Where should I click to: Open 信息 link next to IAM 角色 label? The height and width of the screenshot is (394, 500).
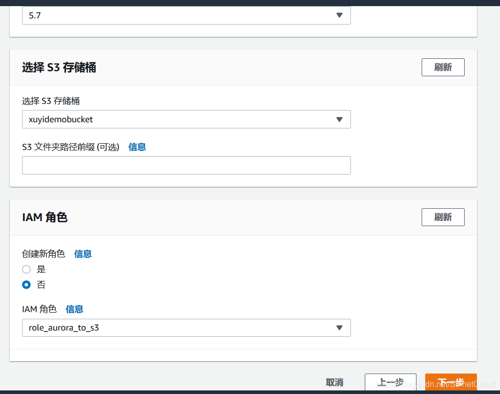point(74,309)
